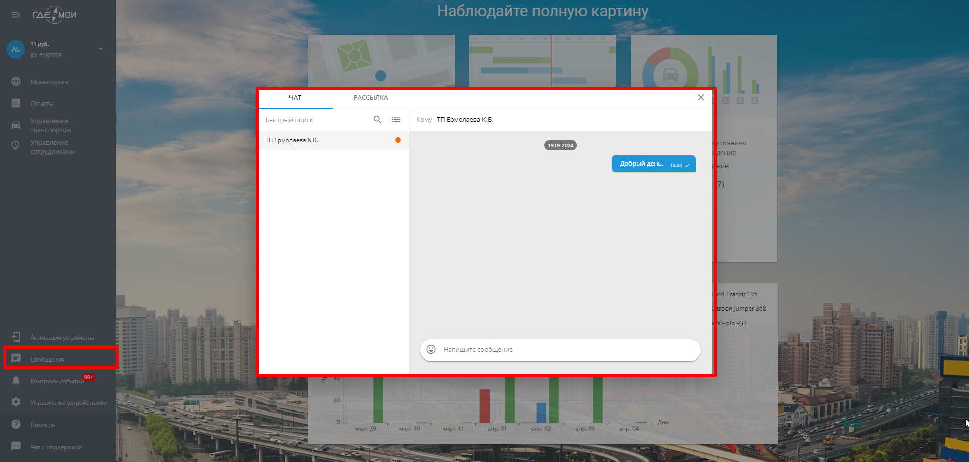Screen dimensions: 969x462
Task: Expand the account dropdown arrow
Action: (x=101, y=49)
